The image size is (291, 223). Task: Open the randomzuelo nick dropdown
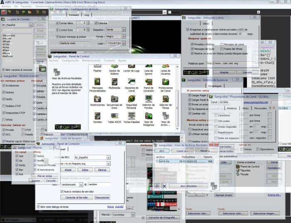(x=72, y=185)
